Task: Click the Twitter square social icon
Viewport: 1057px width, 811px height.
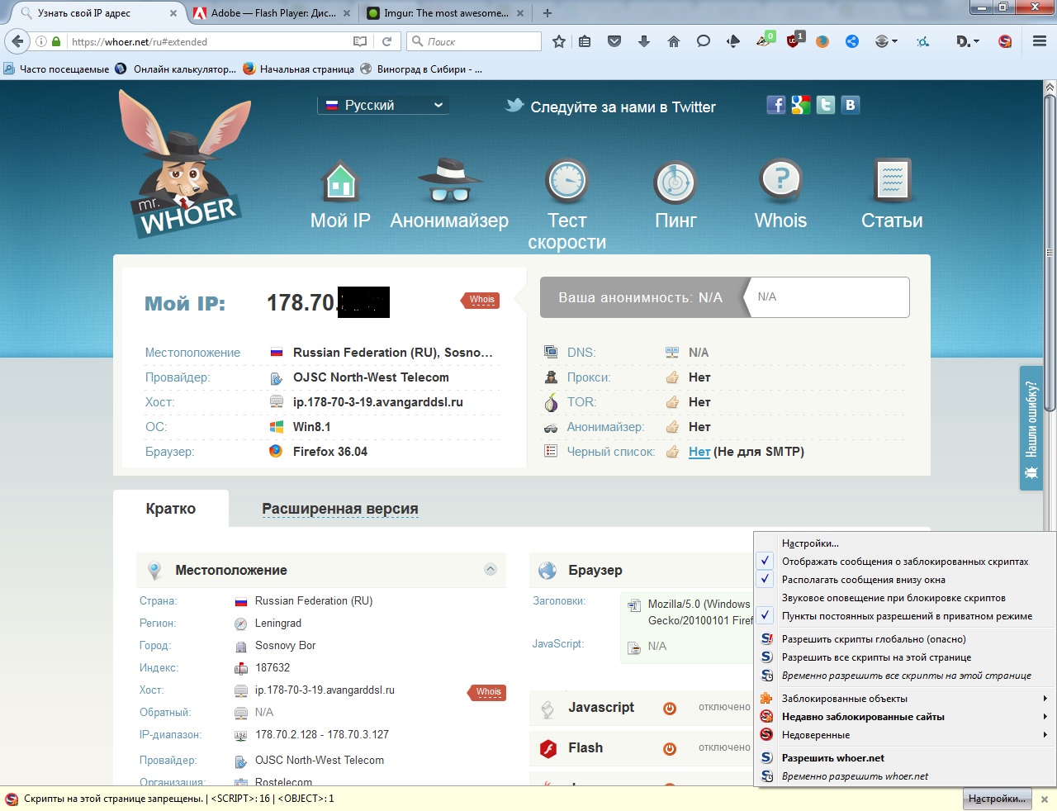Action: (x=825, y=105)
